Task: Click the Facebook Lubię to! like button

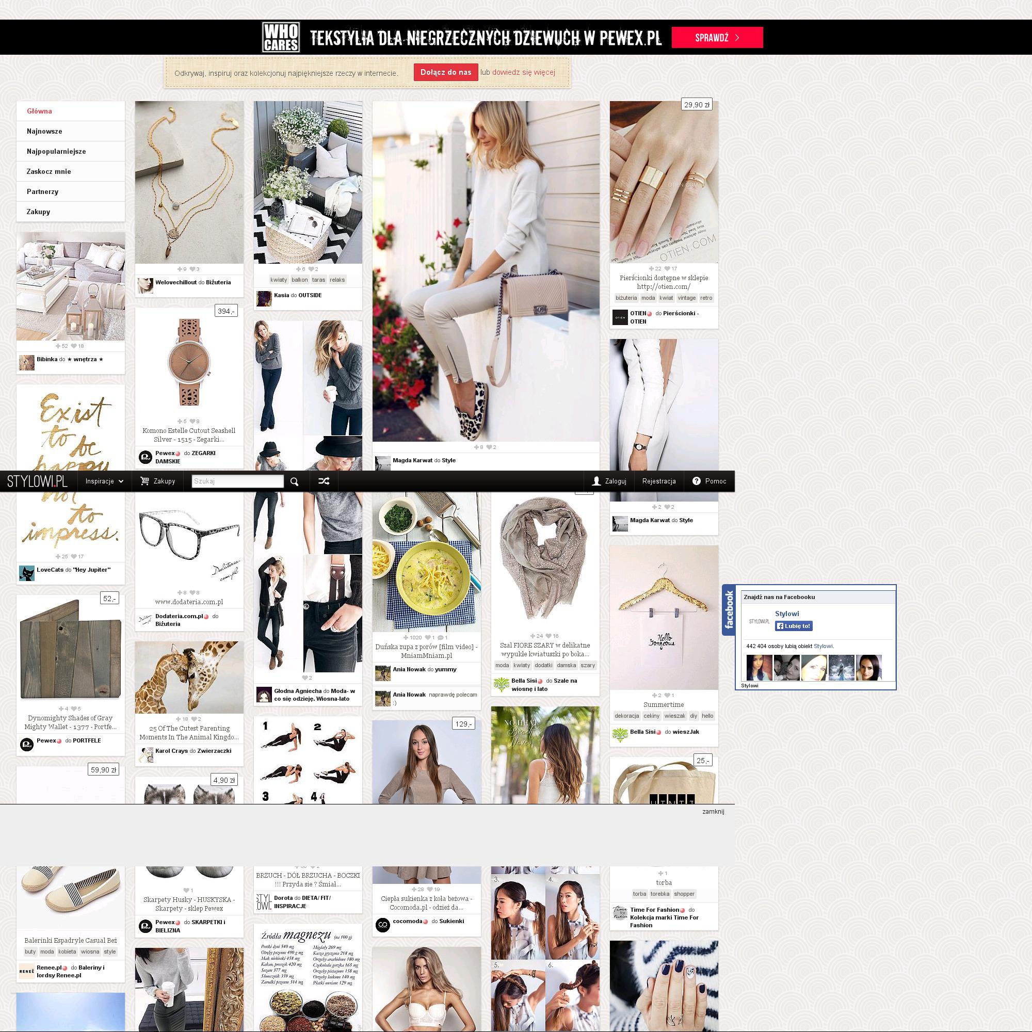Action: [794, 626]
